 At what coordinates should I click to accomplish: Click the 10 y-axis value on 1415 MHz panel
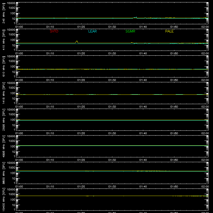14,99
